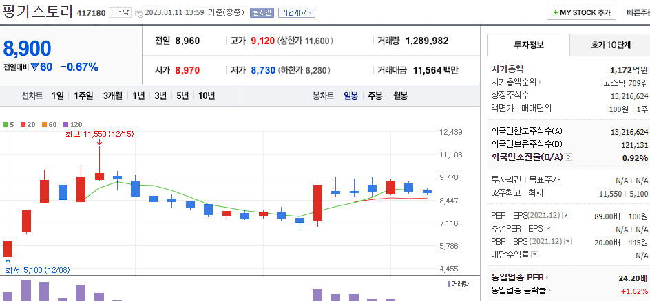Open the 시가총액순위 link
Viewport: 650px width, 301px height.
[x=516, y=82]
